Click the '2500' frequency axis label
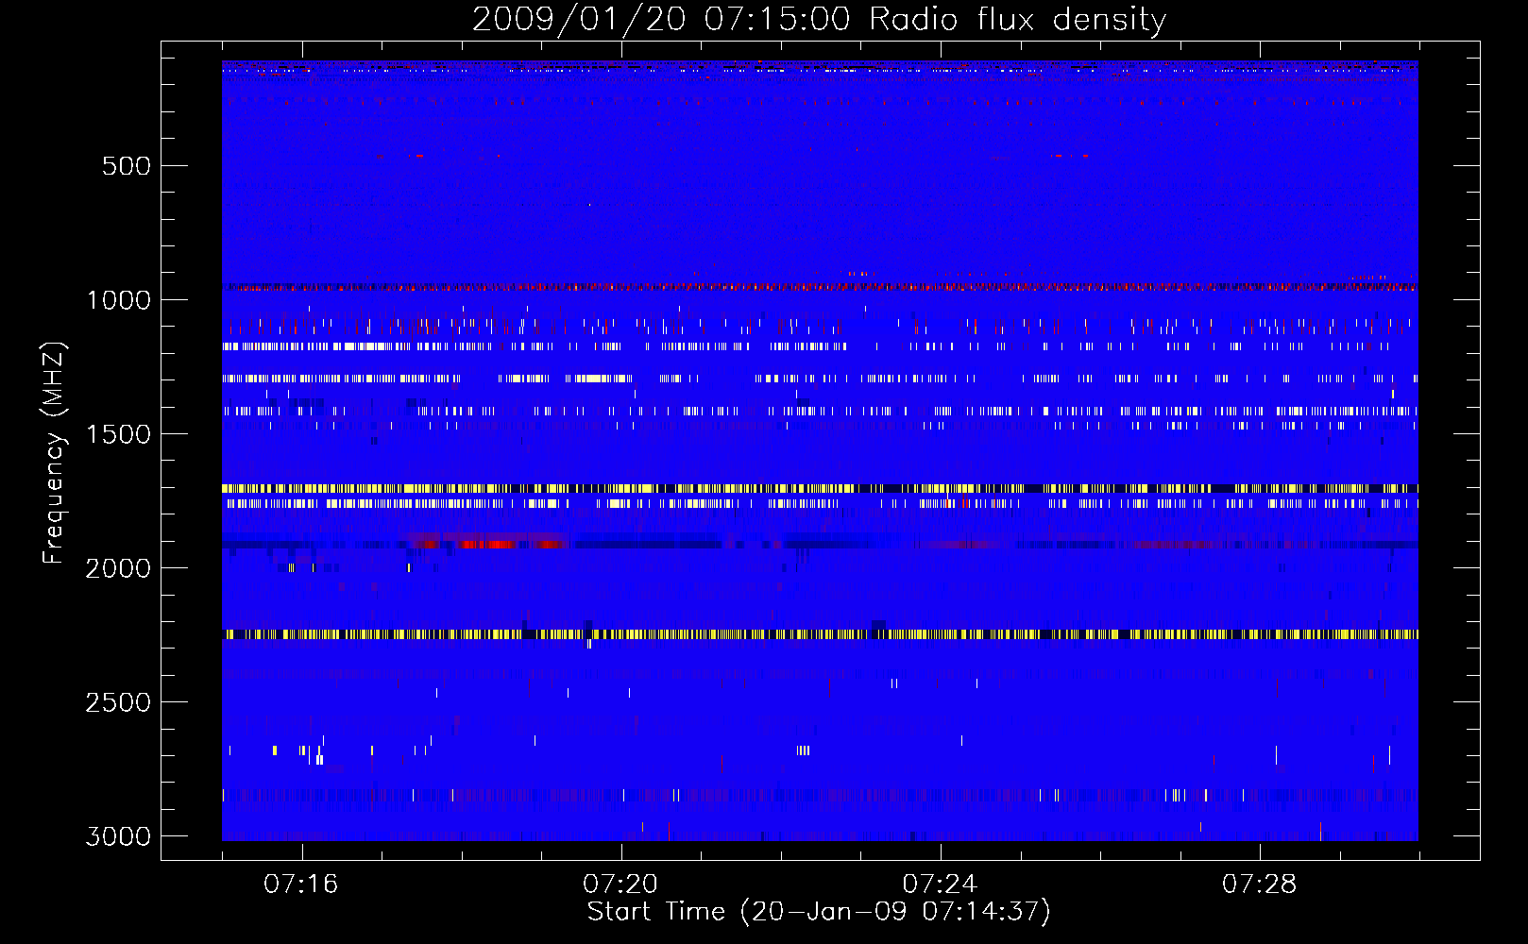Image resolution: width=1528 pixels, height=944 pixels. click(x=118, y=702)
